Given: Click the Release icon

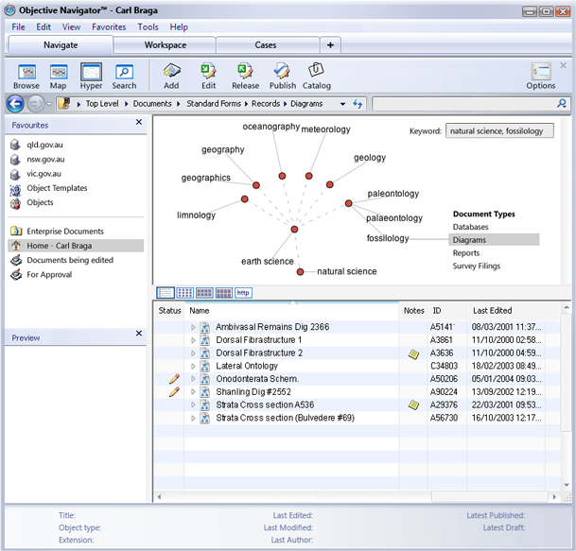Looking at the screenshot, I should pos(245,76).
